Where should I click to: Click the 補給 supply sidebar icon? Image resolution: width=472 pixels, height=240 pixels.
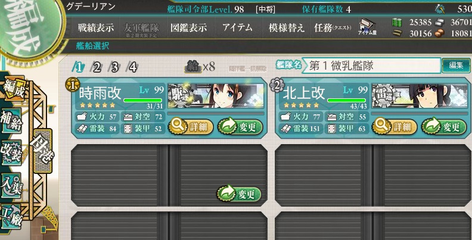pyautogui.click(x=11, y=121)
